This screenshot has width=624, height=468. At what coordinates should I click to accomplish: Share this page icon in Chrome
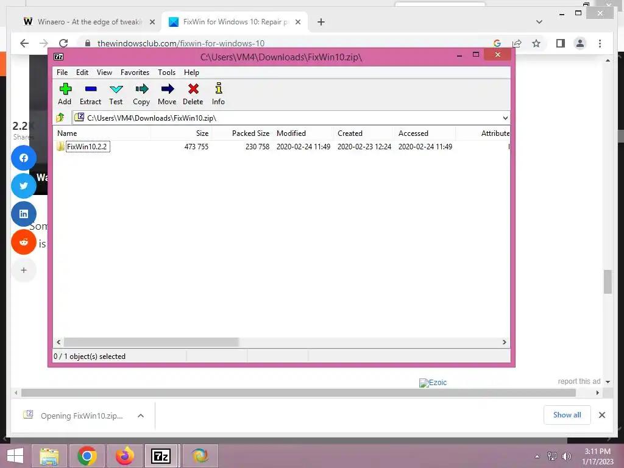coord(517,43)
